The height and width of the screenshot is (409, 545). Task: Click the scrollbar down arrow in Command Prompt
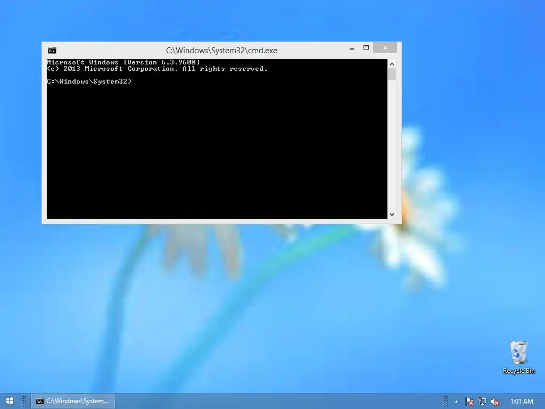pyautogui.click(x=392, y=215)
